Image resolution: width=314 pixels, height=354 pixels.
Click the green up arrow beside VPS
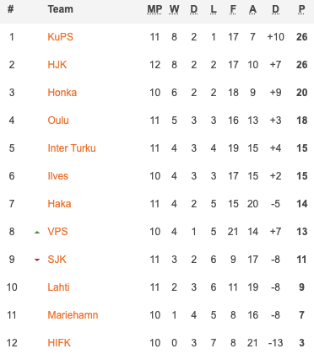click(x=37, y=233)
